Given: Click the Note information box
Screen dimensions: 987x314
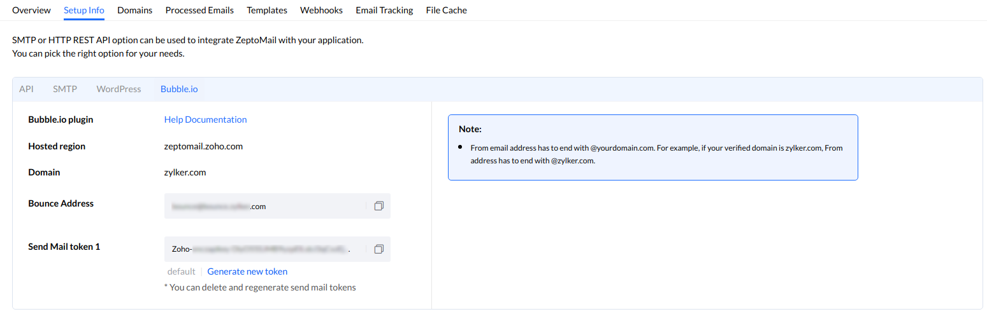Looking at the screenshot, I should pyautogui.click(x=652, y=147).
